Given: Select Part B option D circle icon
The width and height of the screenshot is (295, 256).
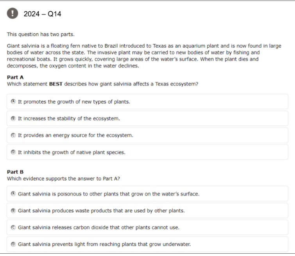Looking at the screenshot, I should [13, 244].
